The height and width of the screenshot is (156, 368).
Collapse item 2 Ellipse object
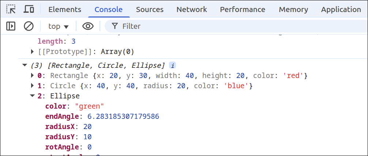(33, 96)
